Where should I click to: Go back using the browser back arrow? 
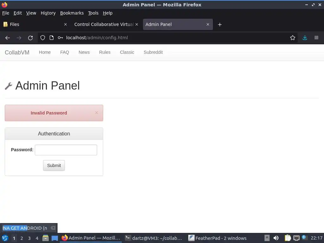point(8,38)
